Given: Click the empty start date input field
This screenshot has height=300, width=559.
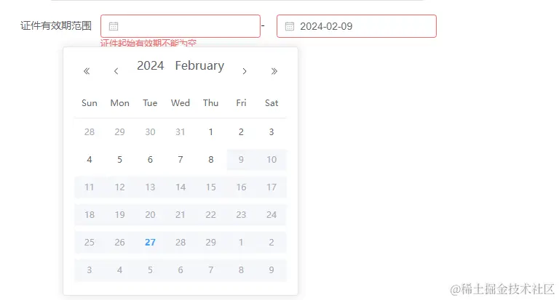Looking at the screenshot, I should pyautogui.click(x=188, y=26).
